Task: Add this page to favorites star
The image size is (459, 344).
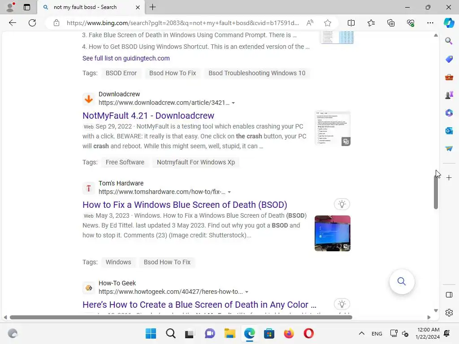Action: click(328, 23)
